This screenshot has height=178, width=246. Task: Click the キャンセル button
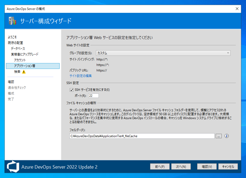(228, 167)
